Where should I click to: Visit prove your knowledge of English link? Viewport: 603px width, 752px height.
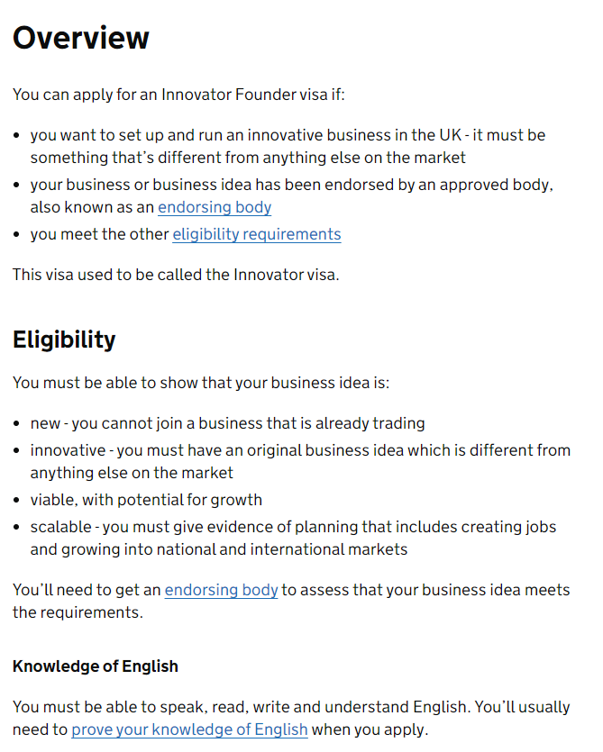click(x=189, y=729)
